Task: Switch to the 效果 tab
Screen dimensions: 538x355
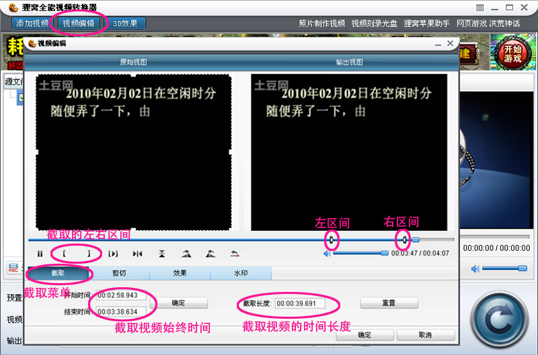Action: [x=180, y=273]
